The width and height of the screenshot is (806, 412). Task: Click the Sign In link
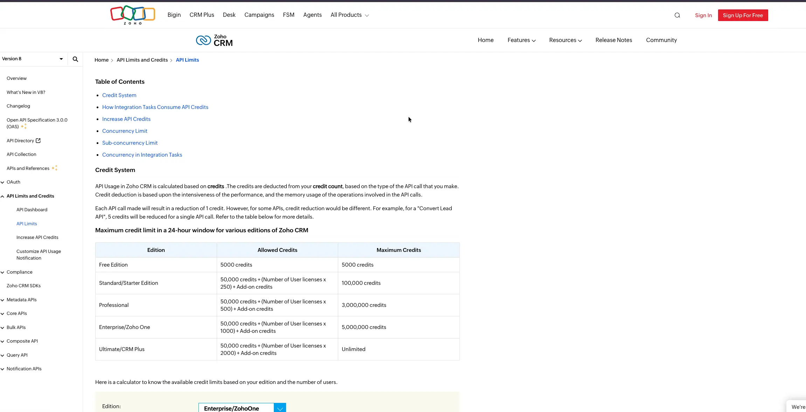(x=703, y=15)
